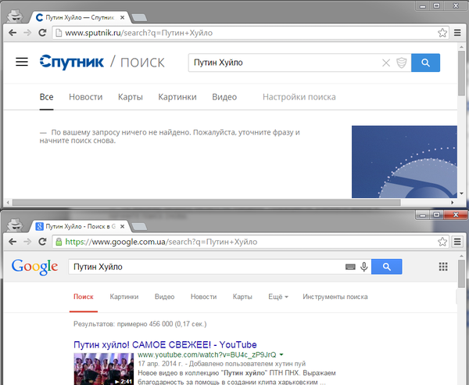Click the green youtube.com/watch URL text
The width and height of the screenshot is (469, 385).
click(207, 354)
